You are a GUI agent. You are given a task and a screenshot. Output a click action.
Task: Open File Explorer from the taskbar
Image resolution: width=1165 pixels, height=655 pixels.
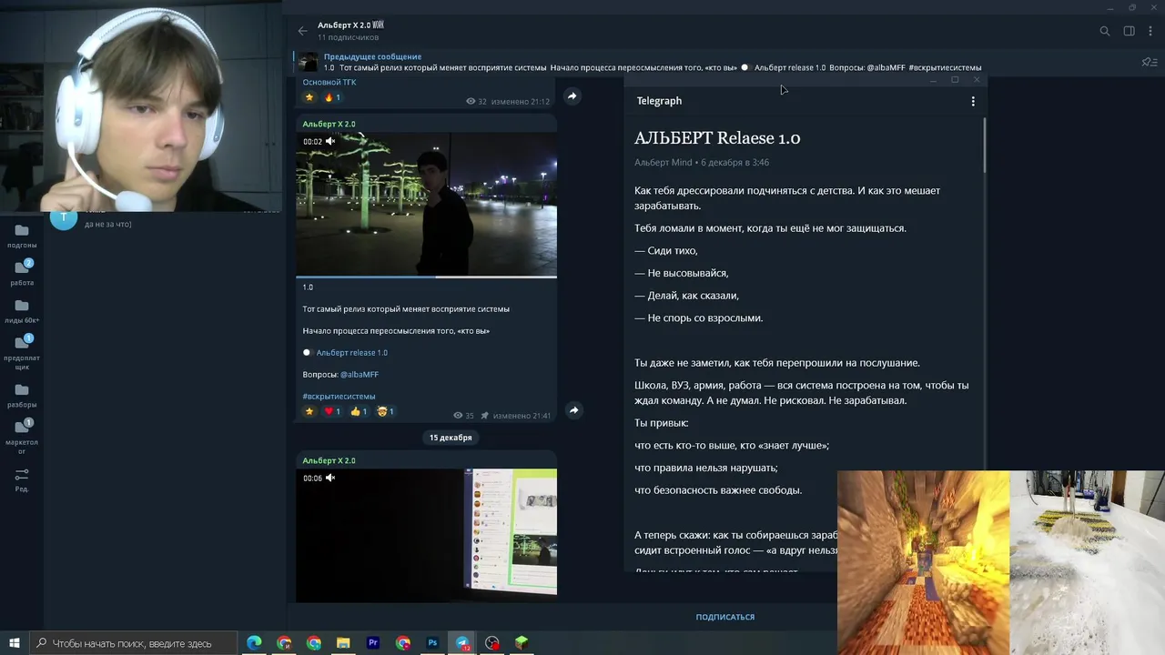coord(343,643)
